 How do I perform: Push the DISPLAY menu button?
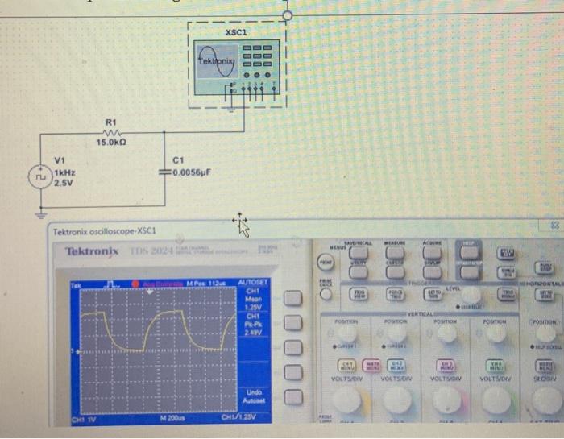tap(432, 271)
